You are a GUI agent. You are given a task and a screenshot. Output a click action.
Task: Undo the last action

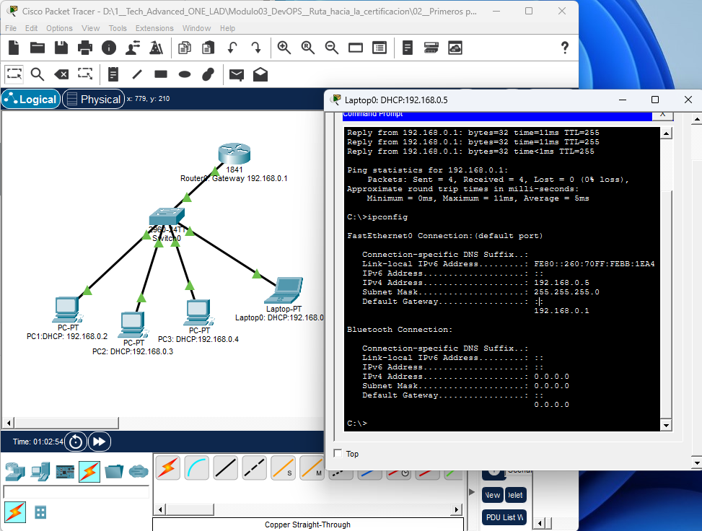point(232,48)
